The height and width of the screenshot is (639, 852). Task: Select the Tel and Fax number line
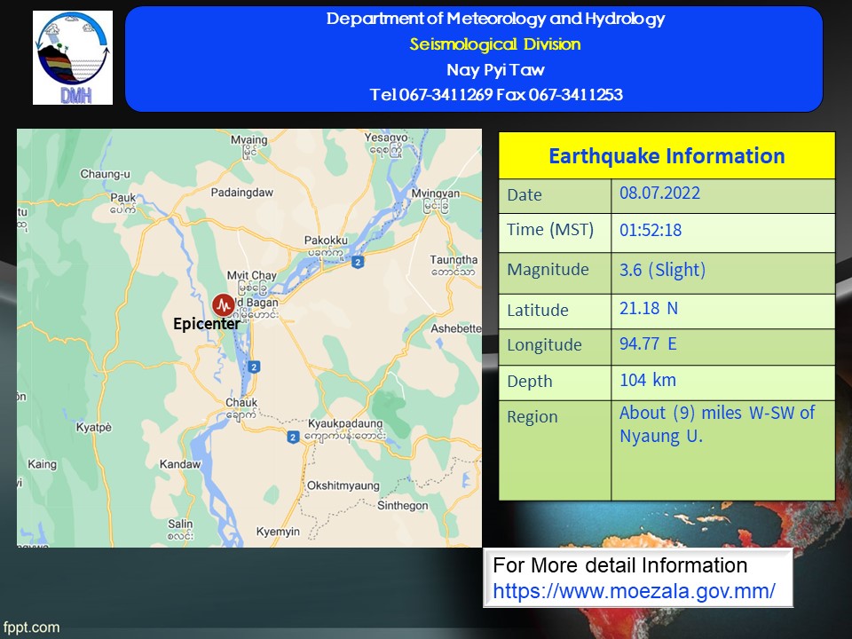tap(496, 95)
